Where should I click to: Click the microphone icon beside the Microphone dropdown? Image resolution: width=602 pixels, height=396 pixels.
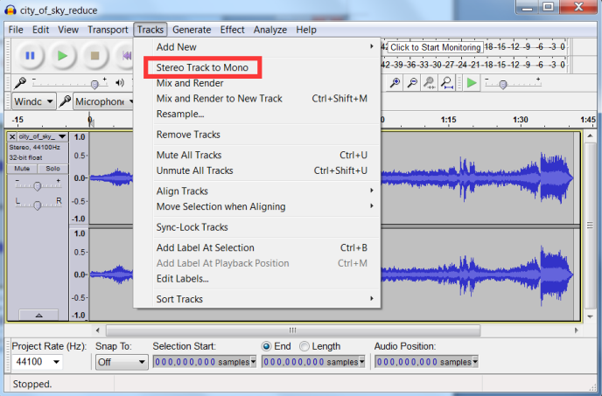pos(65,101)
